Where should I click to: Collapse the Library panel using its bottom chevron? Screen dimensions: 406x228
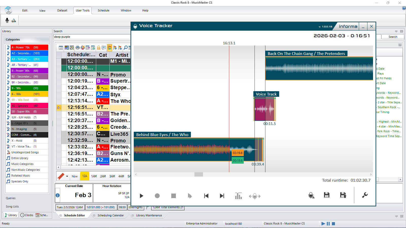[x=396, y=216]
